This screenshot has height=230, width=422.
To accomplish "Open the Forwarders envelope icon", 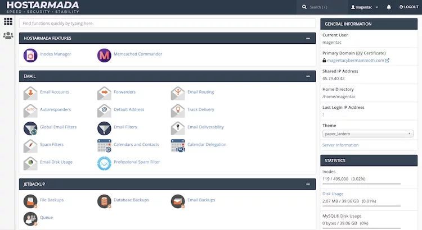I will click(104, 93).
